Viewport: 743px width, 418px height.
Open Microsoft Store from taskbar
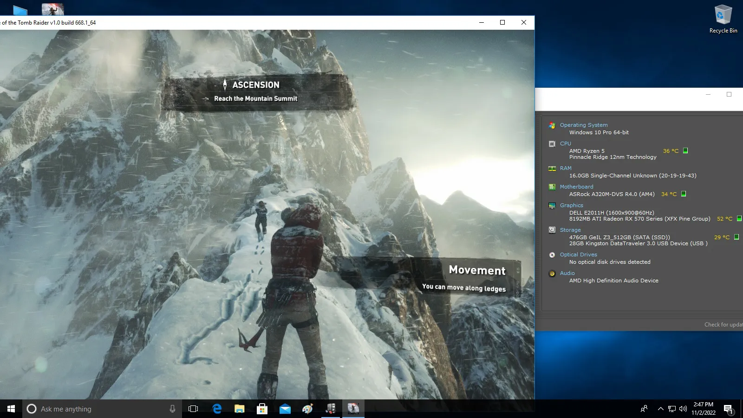[x=262, y=409]
